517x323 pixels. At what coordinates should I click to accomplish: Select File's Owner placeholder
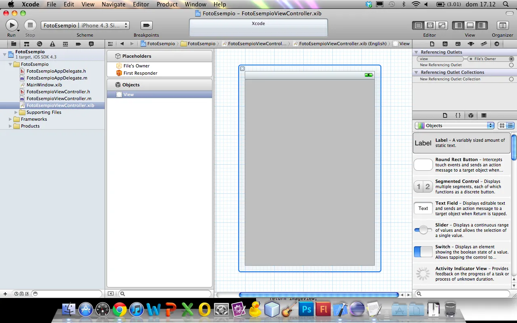(x=136, y=66)
